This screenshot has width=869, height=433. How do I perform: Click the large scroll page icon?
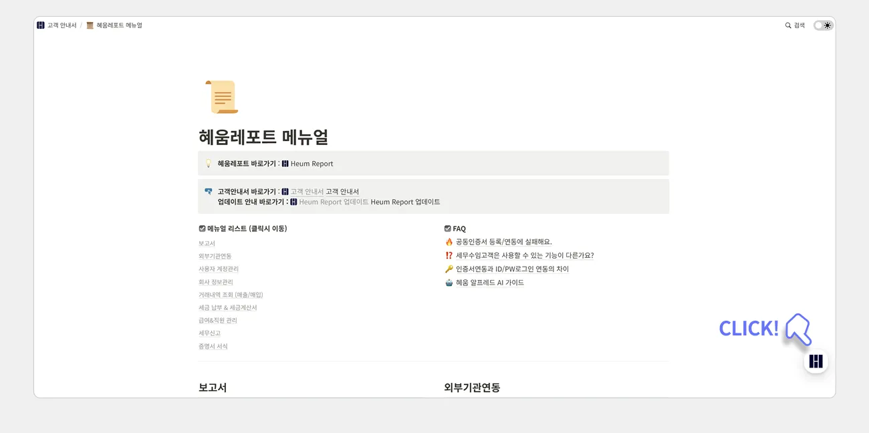click(x=222, y=97)
